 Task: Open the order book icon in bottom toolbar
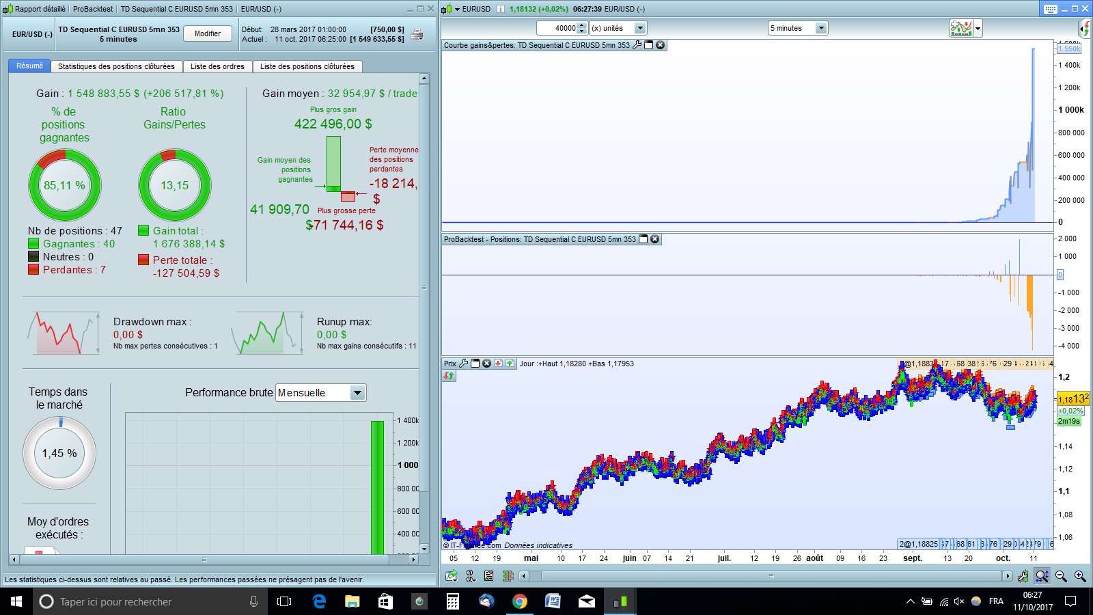tap(508, 576)
